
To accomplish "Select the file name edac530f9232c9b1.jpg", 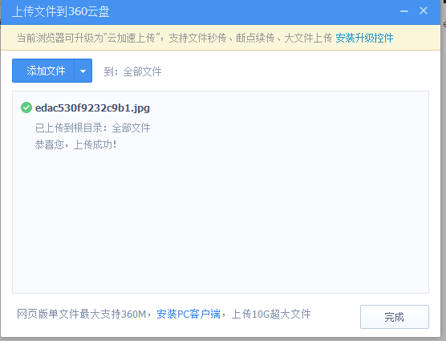I will click(x=92, y=108).
